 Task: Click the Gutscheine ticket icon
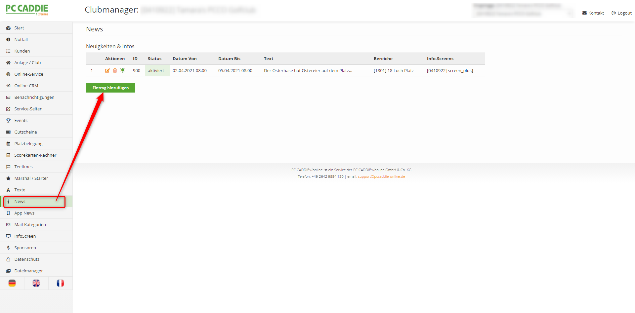coord(8,132)
